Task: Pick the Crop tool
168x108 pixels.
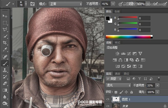Action: [5, 43]
